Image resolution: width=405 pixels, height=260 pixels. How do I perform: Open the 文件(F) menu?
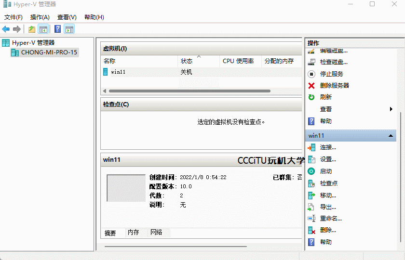[13, 17]
